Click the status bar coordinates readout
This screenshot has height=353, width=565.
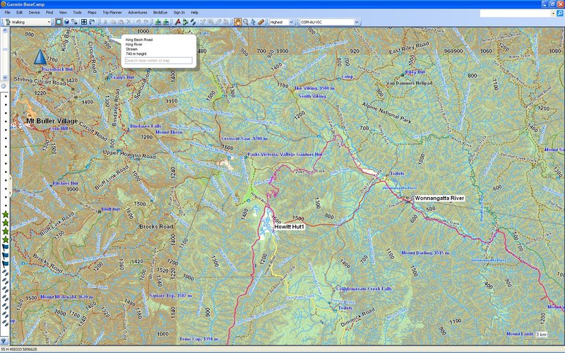click(19, 349)
